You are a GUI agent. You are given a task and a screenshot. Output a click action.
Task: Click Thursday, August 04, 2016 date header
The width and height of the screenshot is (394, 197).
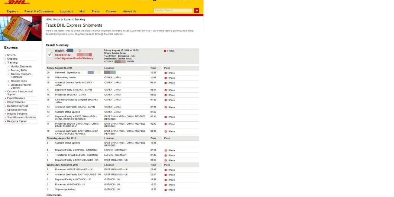(61, 138)
